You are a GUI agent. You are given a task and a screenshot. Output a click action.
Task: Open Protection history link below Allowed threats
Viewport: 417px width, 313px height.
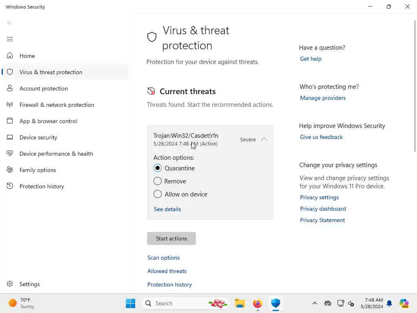point(170,284)
